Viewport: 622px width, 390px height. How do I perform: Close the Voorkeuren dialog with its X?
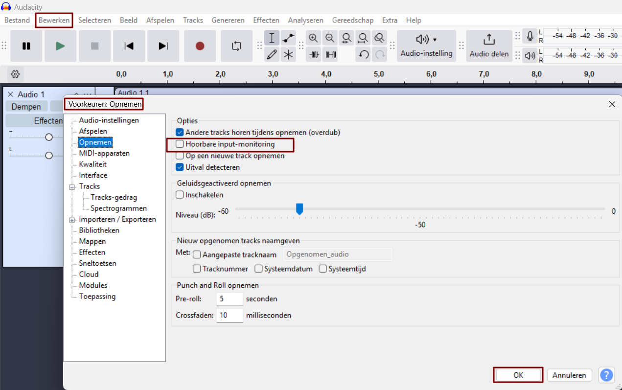click(x=612, y=104)
